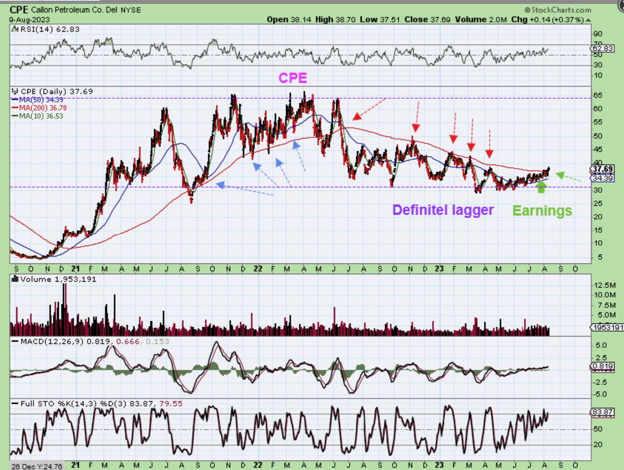Click the 12.5M volume axis label
The width and height of the screenshot is (624, 470).
coord(604,286)
